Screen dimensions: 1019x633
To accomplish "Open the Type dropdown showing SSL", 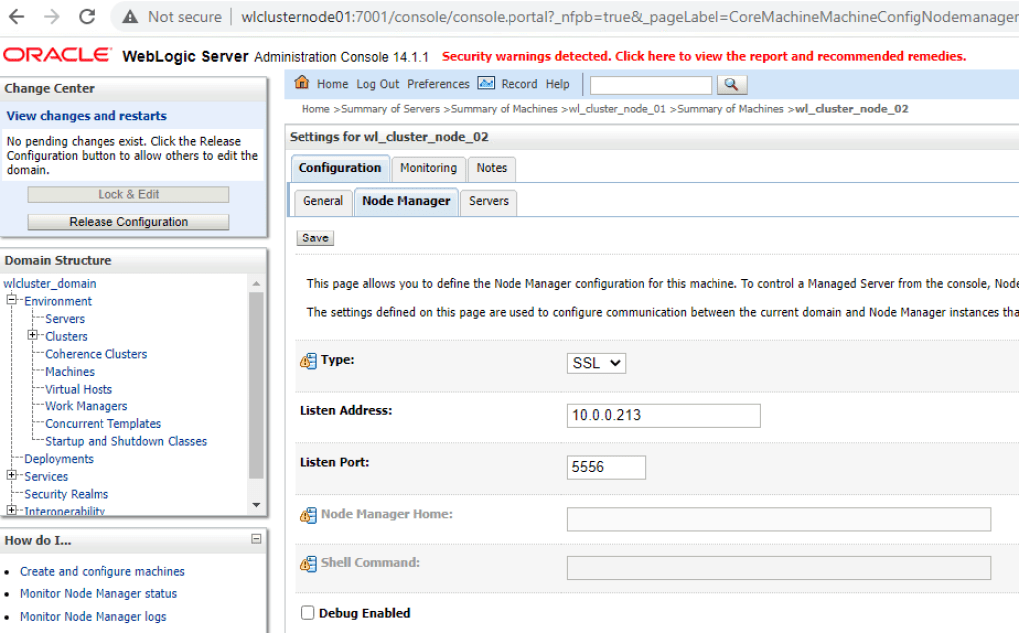I will (x=596, y=363).
